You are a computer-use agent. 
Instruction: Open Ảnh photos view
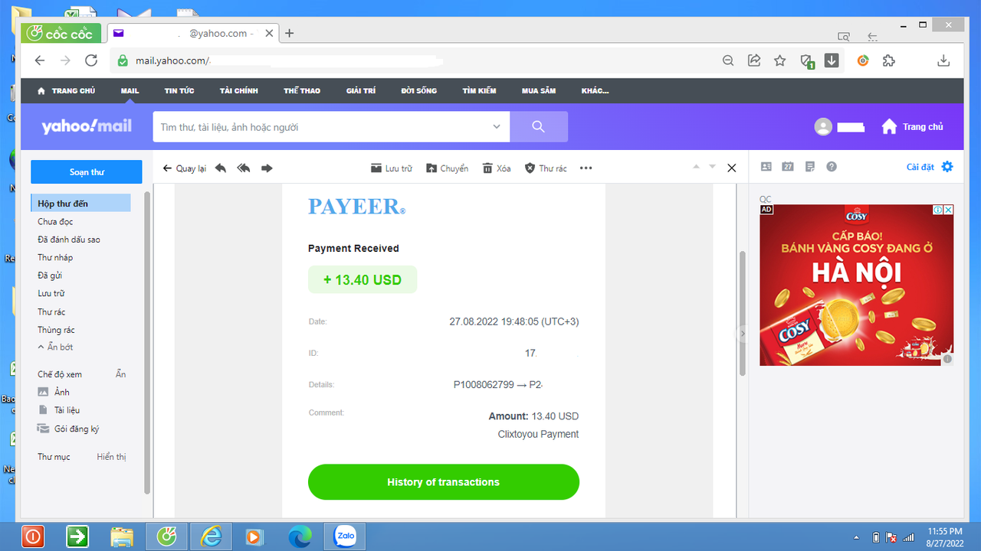[54, 392]
